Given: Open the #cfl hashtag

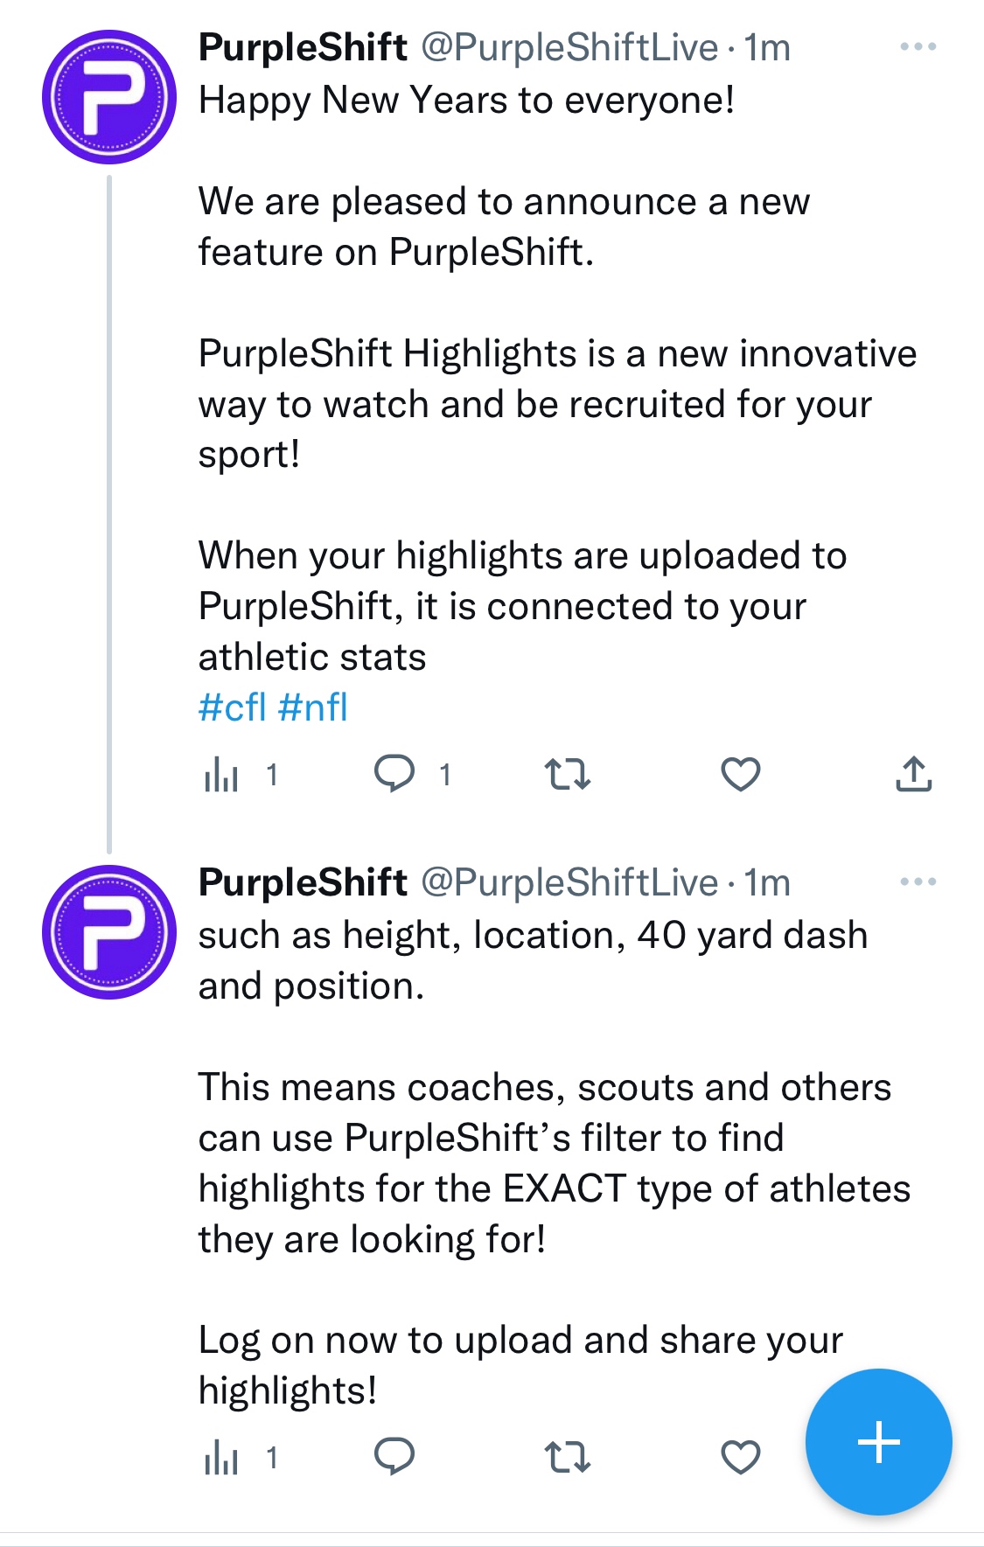Looking at the screenshot, I should pos(232,707).
